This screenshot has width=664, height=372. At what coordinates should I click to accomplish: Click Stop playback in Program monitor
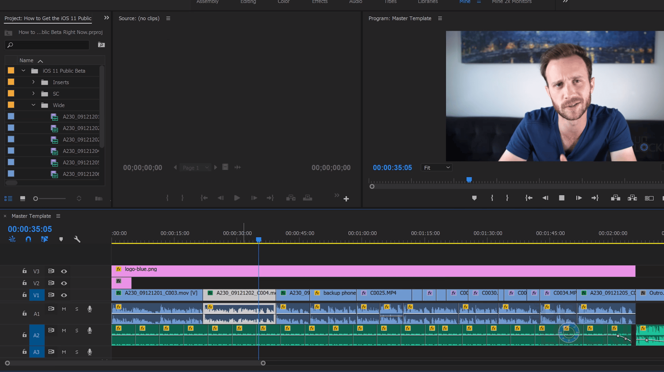point(562,198)
